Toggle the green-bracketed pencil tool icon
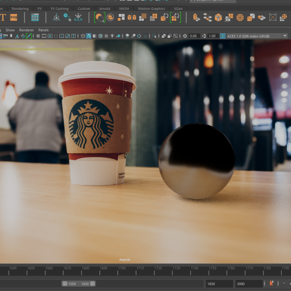This screenshot has width=291, height=291. [x=29, y=36]
